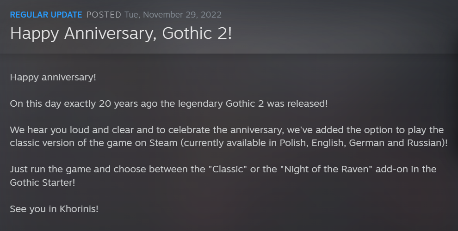
Task: Click the REGULAR UPDATE category label
Action: tap(46, 15)
